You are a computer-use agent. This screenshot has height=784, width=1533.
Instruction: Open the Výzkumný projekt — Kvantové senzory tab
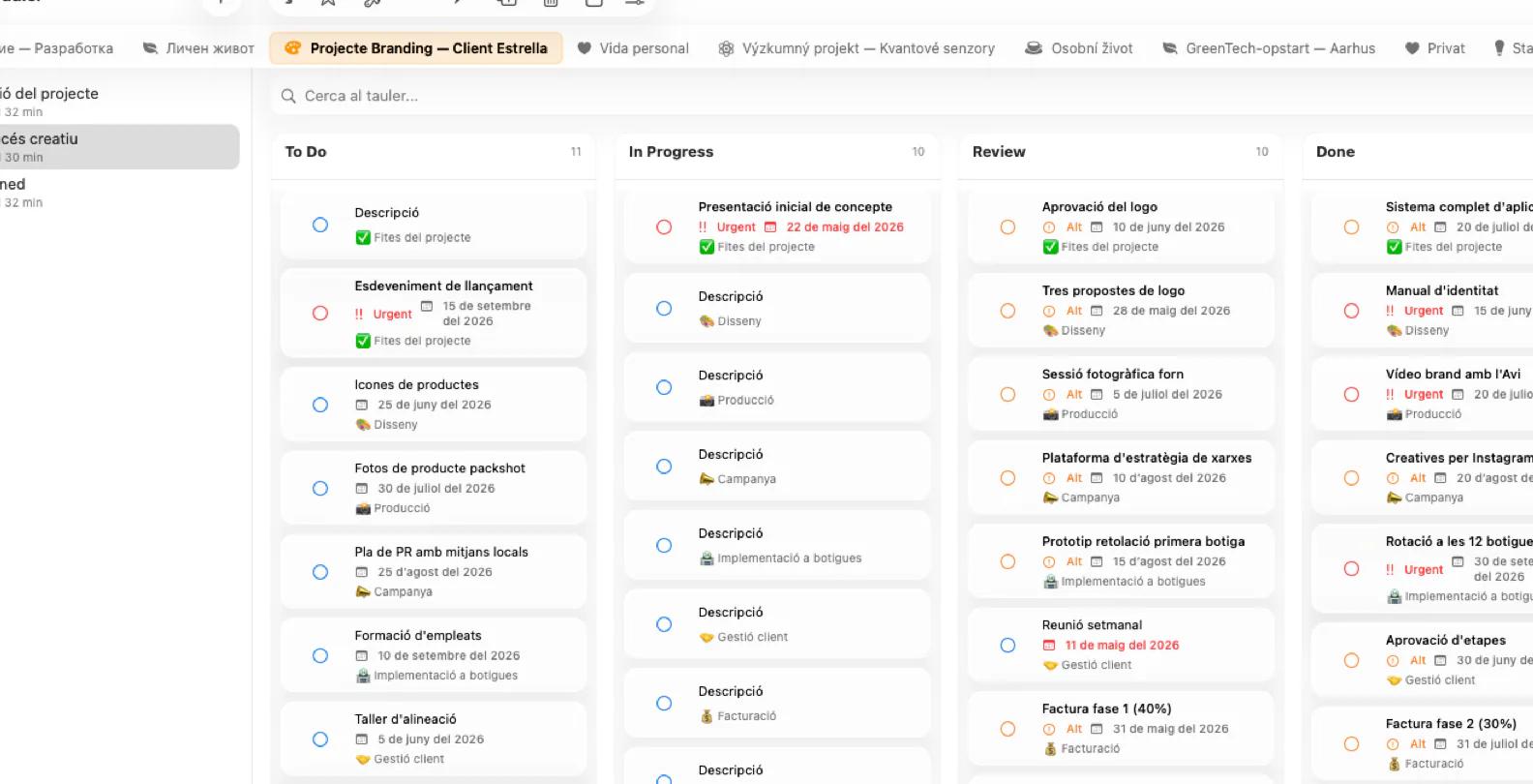pyautogui.click(x=856, y=48)
